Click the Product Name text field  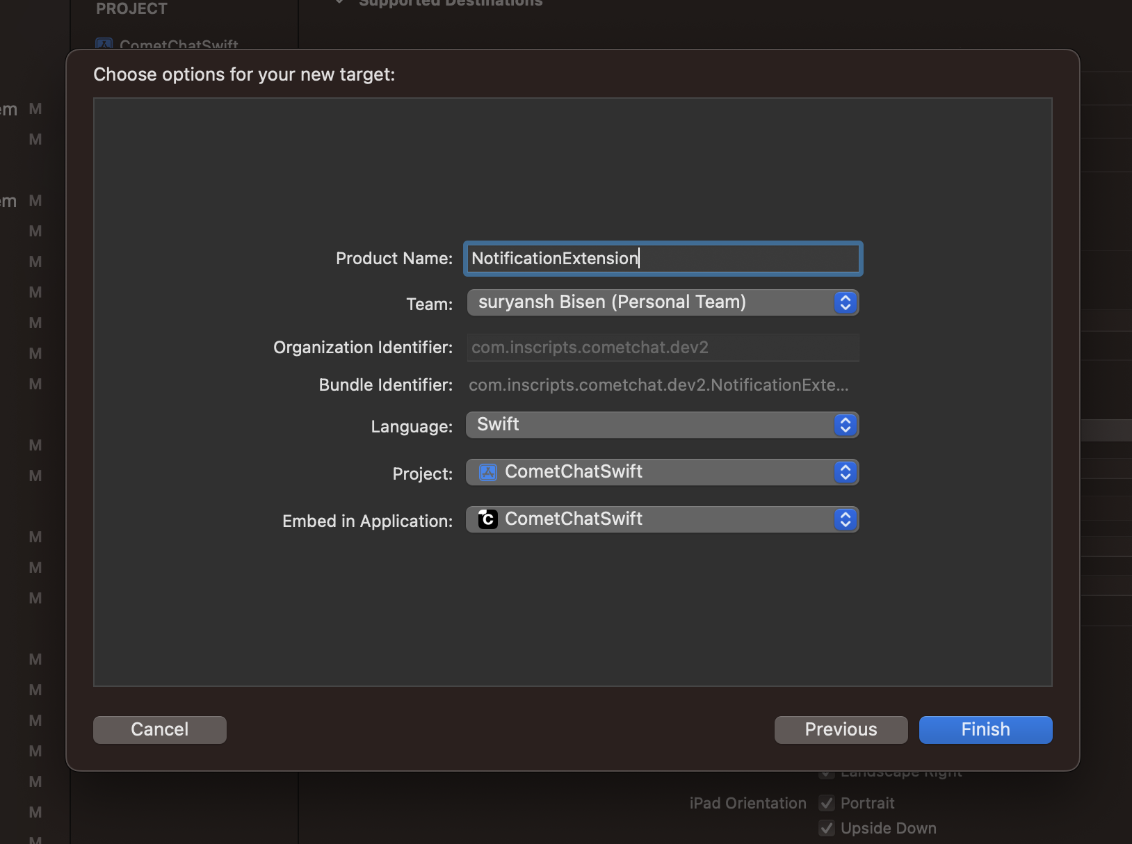[663, 259]
